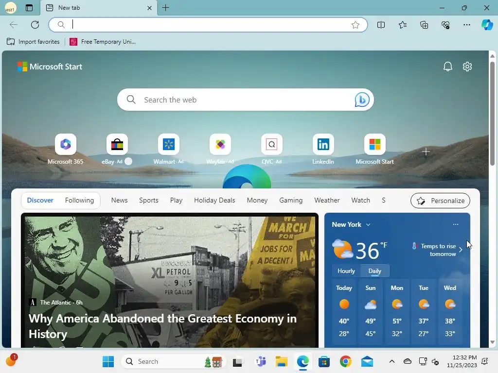This screenshot has width=498, height=373.
Task: Open File Explorer from taskbar
Action: tap(282, 361)
